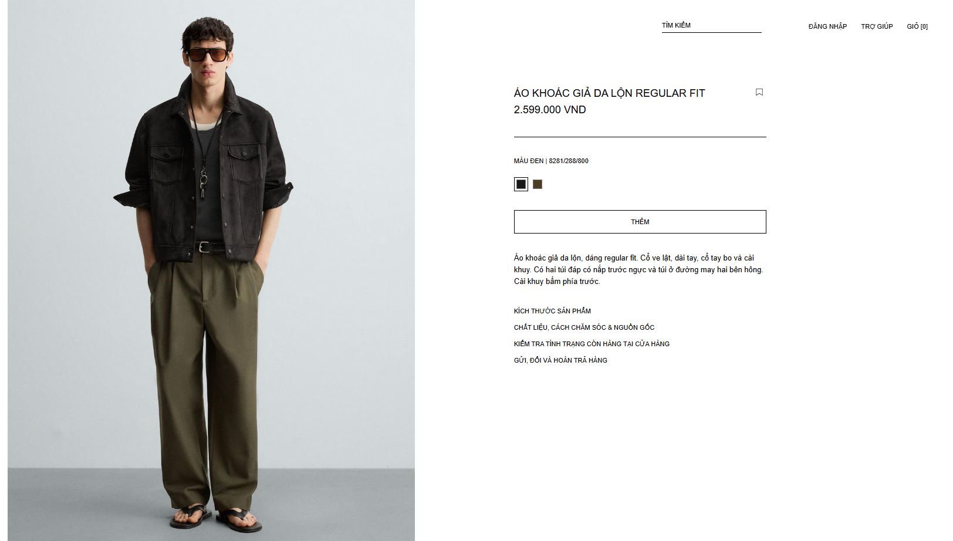
Task: Click the product description paragraph
Action: [x=638, y=270]
